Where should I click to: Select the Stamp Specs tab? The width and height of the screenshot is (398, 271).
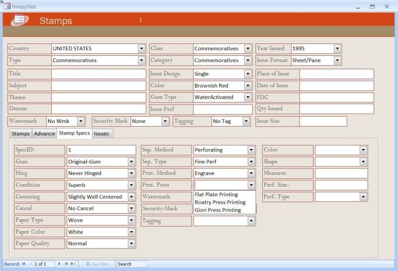[x=74, y=133]
